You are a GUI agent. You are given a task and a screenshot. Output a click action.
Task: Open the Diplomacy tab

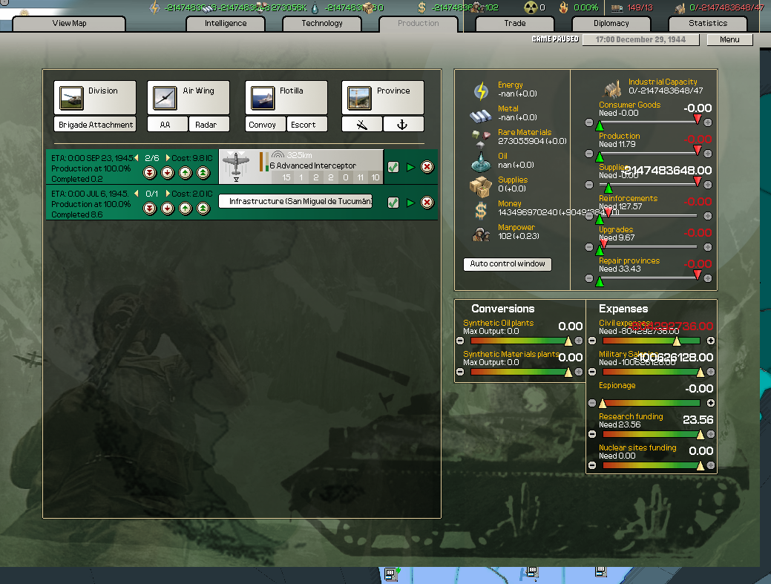(611, 24)
